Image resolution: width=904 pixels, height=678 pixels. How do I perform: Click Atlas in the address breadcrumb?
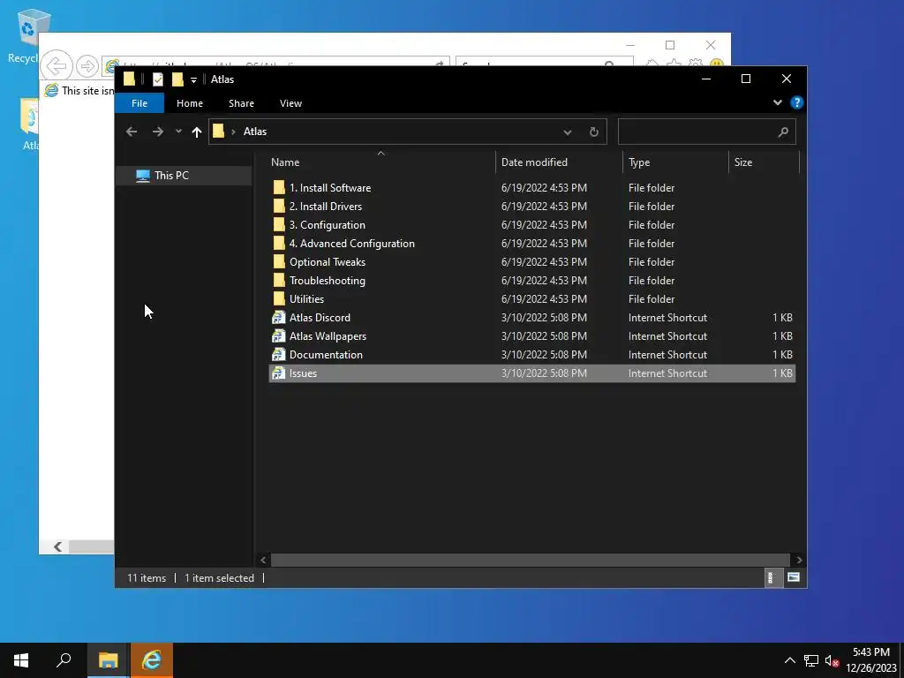(255, 132)
